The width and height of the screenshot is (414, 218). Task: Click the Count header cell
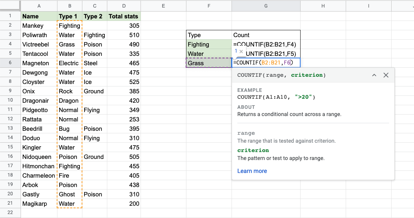coord(266,35)
